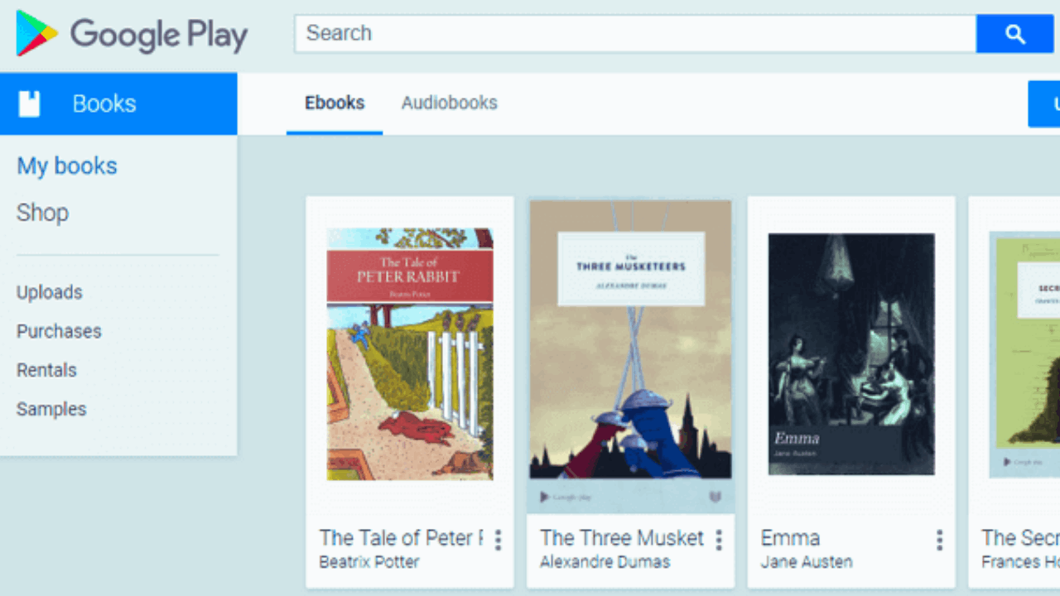
Task: Open the Uploads section
Action: click(x=50, y=292)
